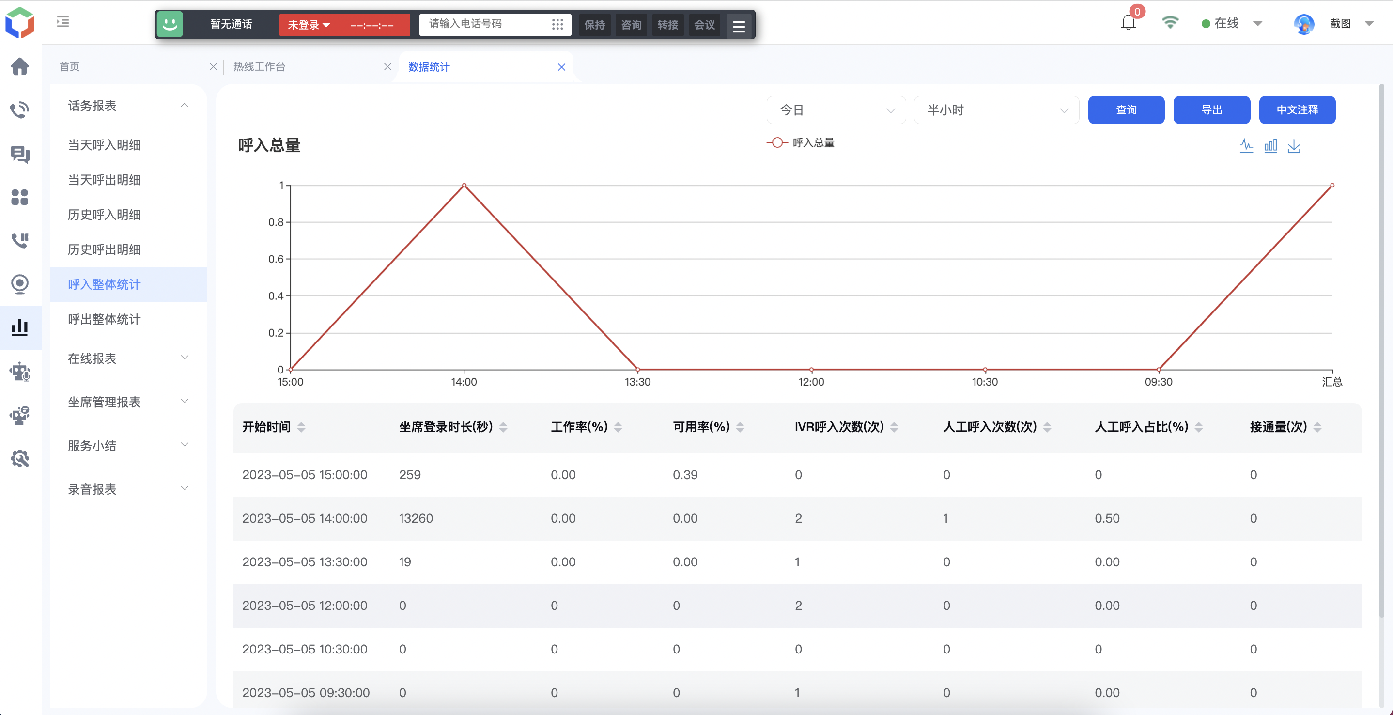
Task: Expand the 坐席管理报表 menu group
Action: (x=129, y=402)
